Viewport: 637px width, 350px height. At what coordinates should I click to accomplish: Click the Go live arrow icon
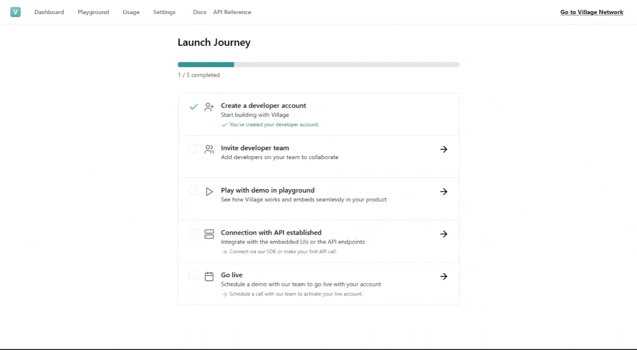444,276
